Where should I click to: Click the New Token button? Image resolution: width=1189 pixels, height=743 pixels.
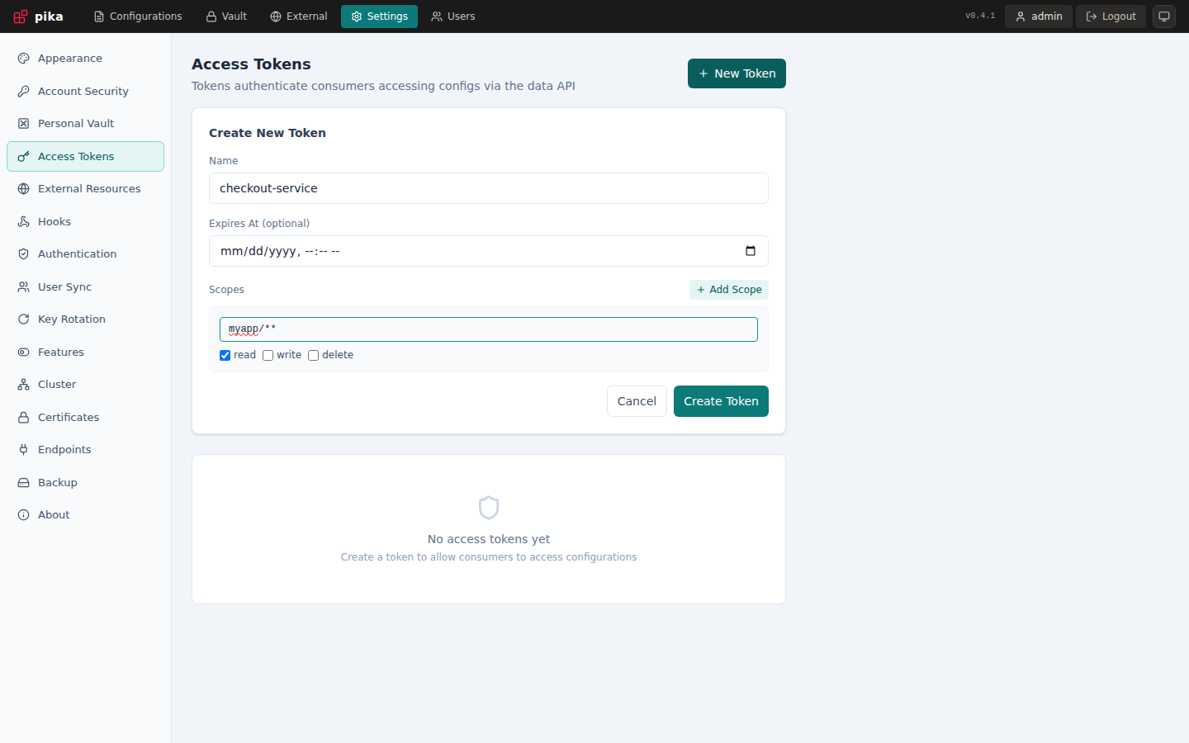737,73
